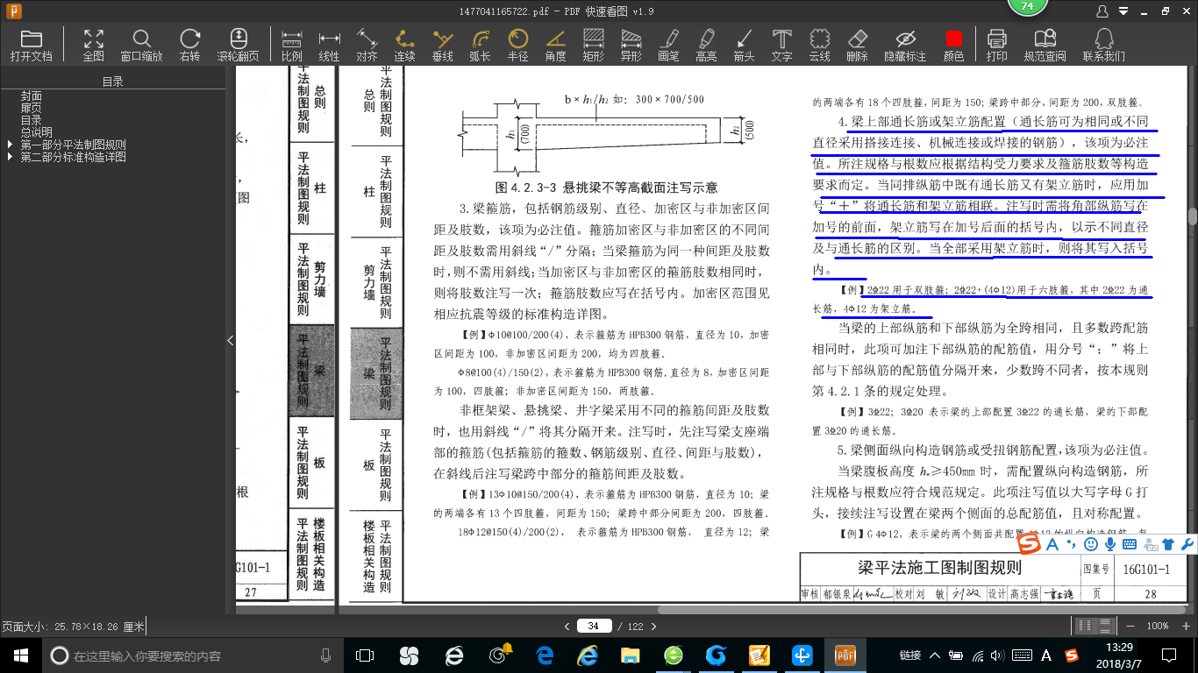
Task: Switch to single-page continuous view mode
Action: click(x=1103, y=626)
